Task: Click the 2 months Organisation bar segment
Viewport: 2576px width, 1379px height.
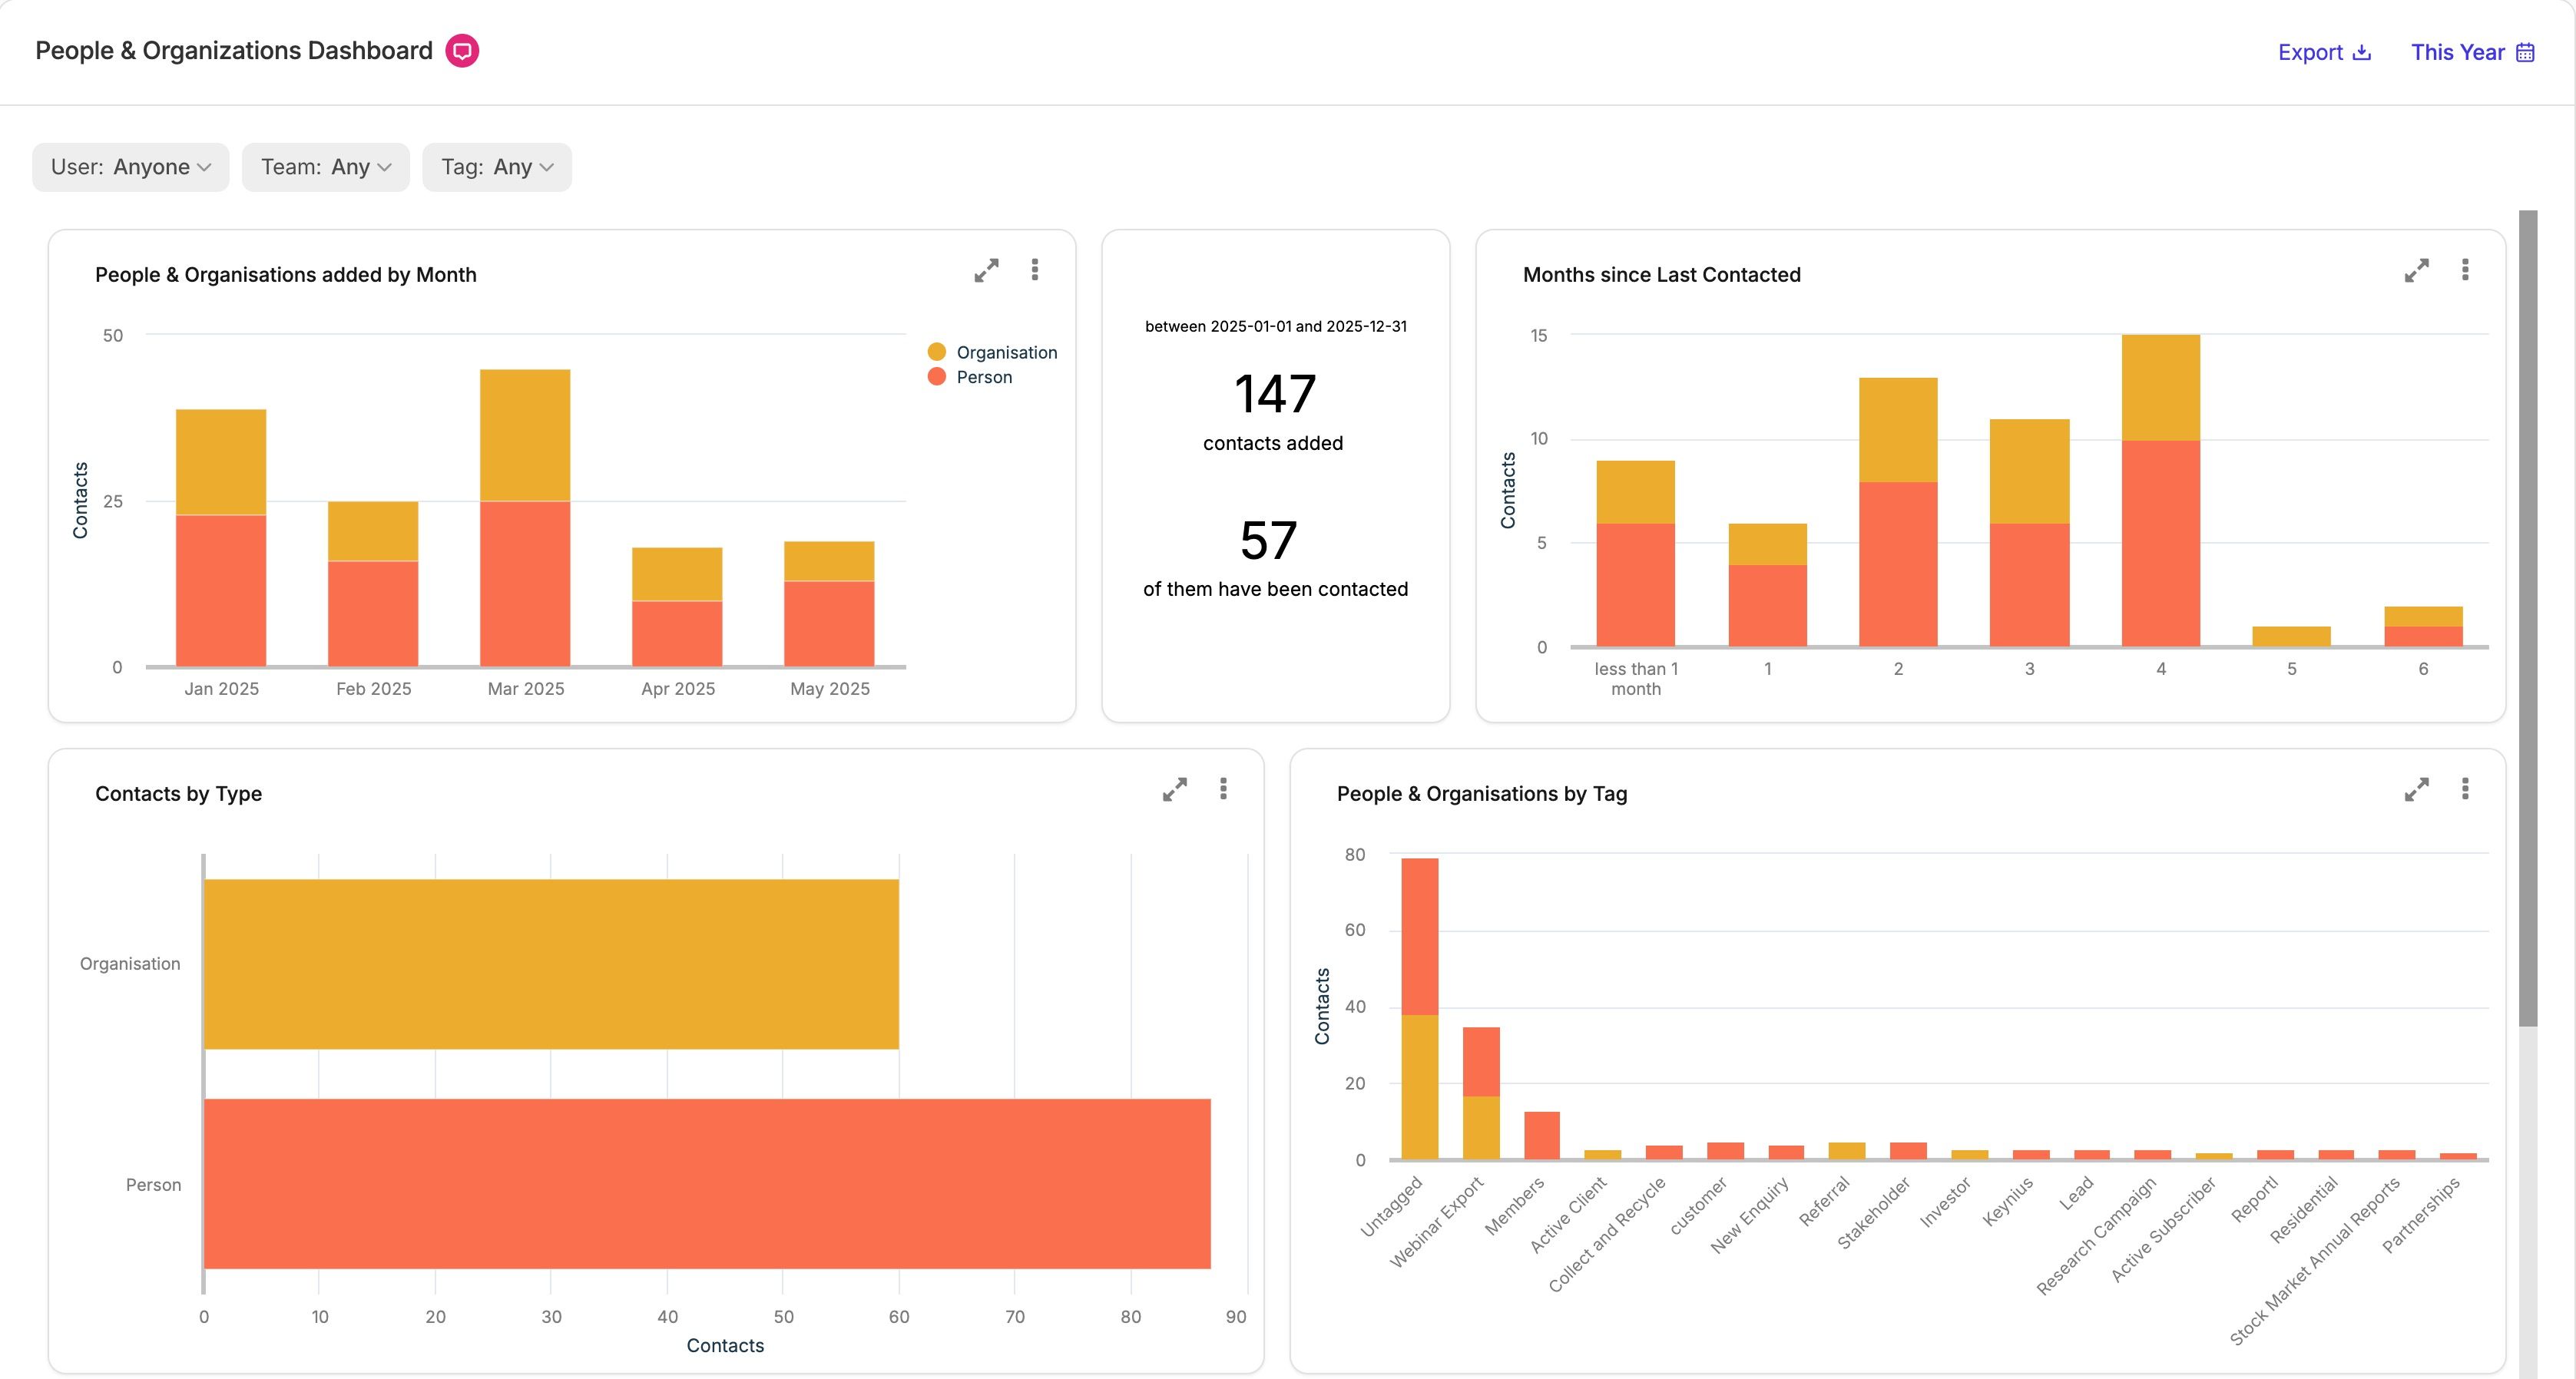Action: pos(1898,430)
